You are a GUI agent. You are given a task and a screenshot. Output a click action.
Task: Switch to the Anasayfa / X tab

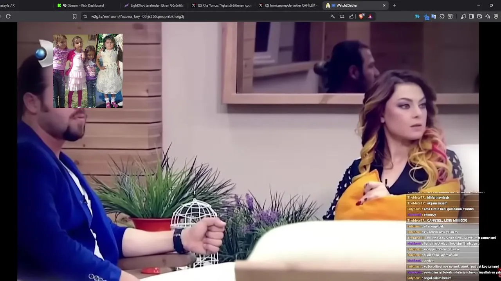[x=8, y=5]
